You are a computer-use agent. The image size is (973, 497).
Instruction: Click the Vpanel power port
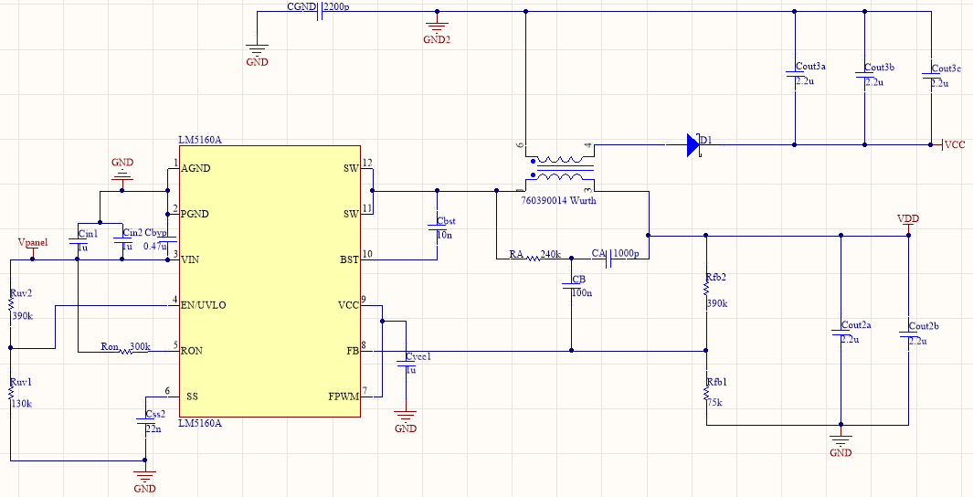(x=33, y=248)
